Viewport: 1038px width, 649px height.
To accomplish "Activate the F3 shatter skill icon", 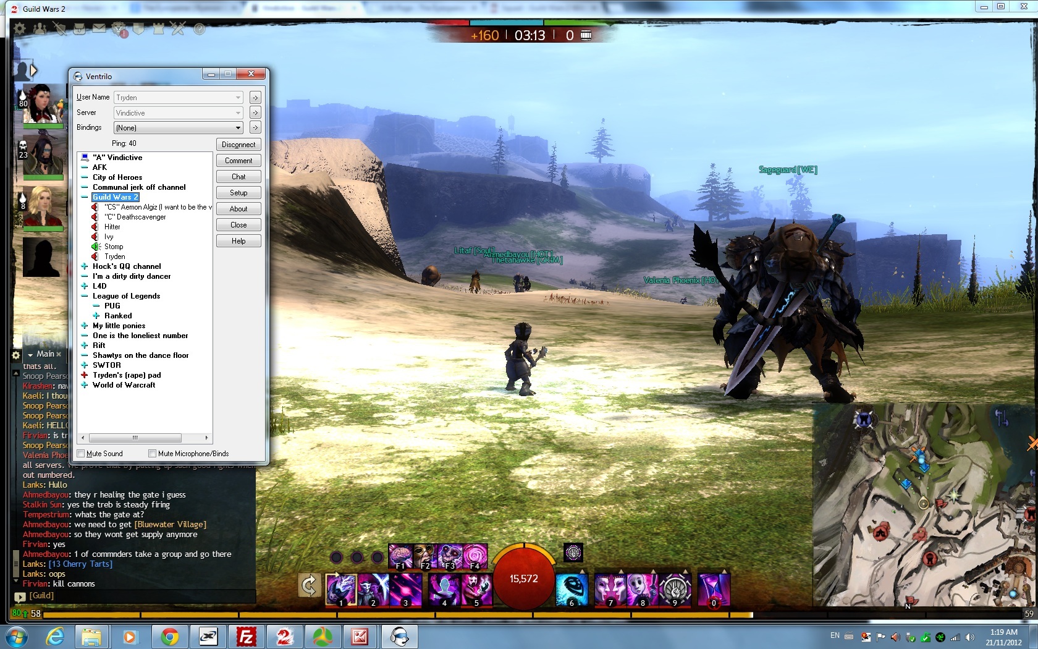I will 450,556.
